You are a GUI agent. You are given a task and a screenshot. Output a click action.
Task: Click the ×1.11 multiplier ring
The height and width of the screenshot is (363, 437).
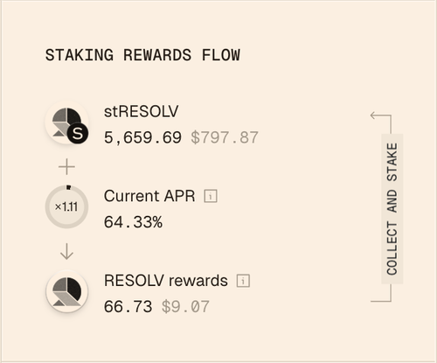pyautogui.click(x=66, y=206)
